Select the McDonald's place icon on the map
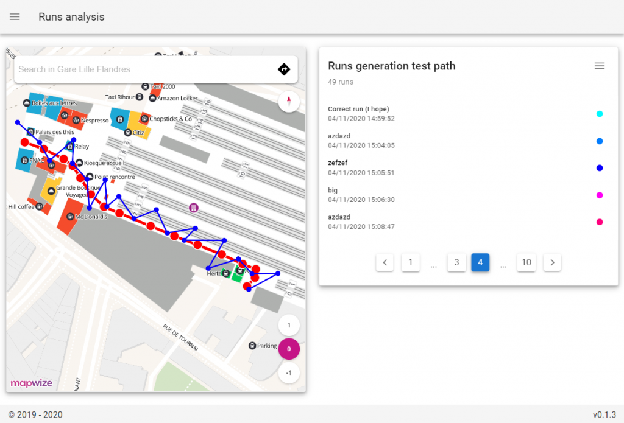This screenshot has height=423, width=624. pyautogui.click(x=70, y=217)
